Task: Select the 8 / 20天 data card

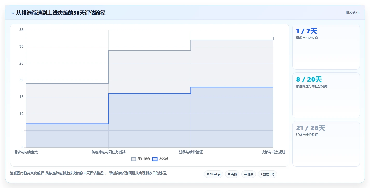Action: 326,95
